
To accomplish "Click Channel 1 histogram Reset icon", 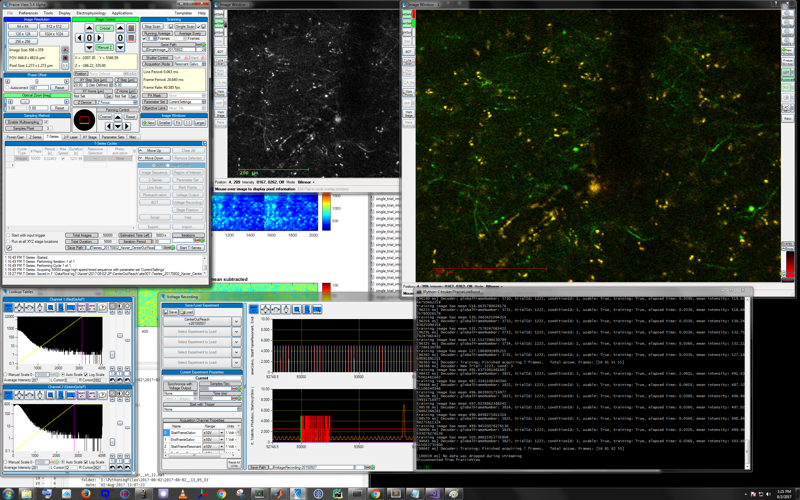I will [x=9, y=307].
